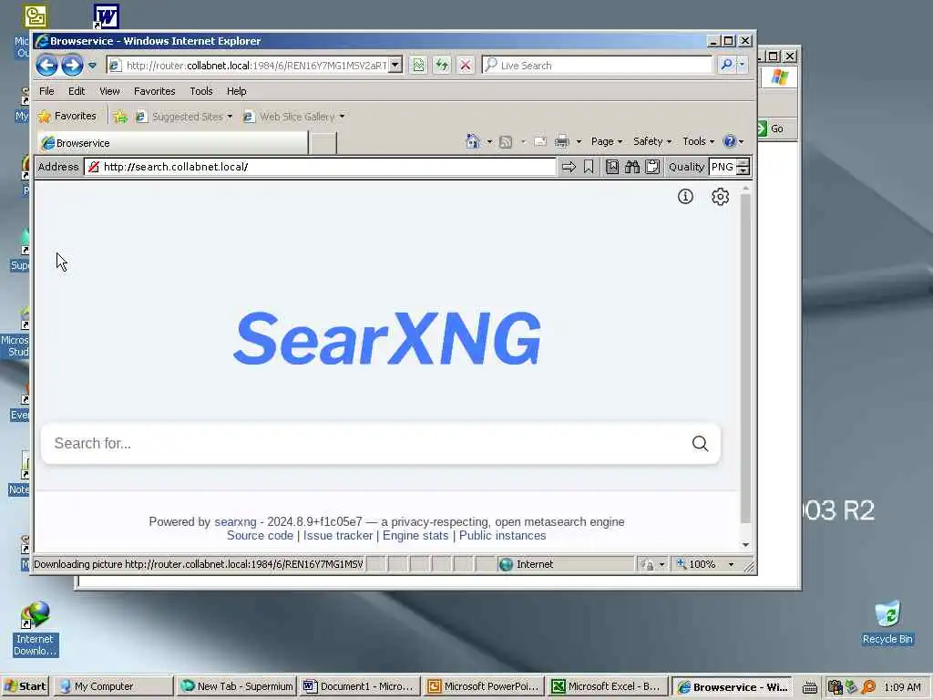933x700 pixels.
Task: Open the Public instances link
Action: 502,535
